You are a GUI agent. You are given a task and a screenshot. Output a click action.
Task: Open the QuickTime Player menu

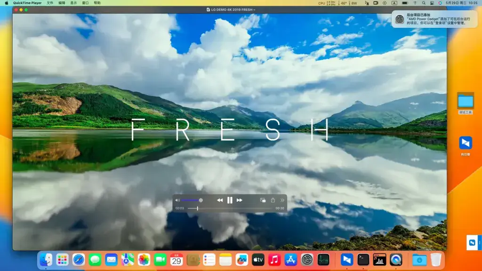(x=27, y=3)
